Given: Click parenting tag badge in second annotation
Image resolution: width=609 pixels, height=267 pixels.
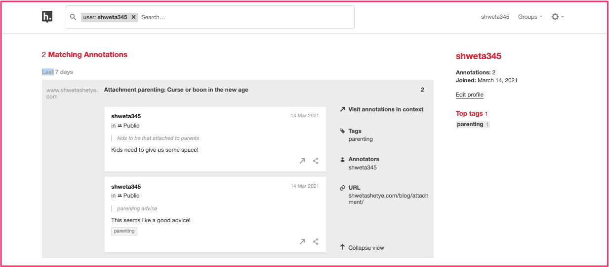Looking at the screenshot, I should (x=124, y=231).
